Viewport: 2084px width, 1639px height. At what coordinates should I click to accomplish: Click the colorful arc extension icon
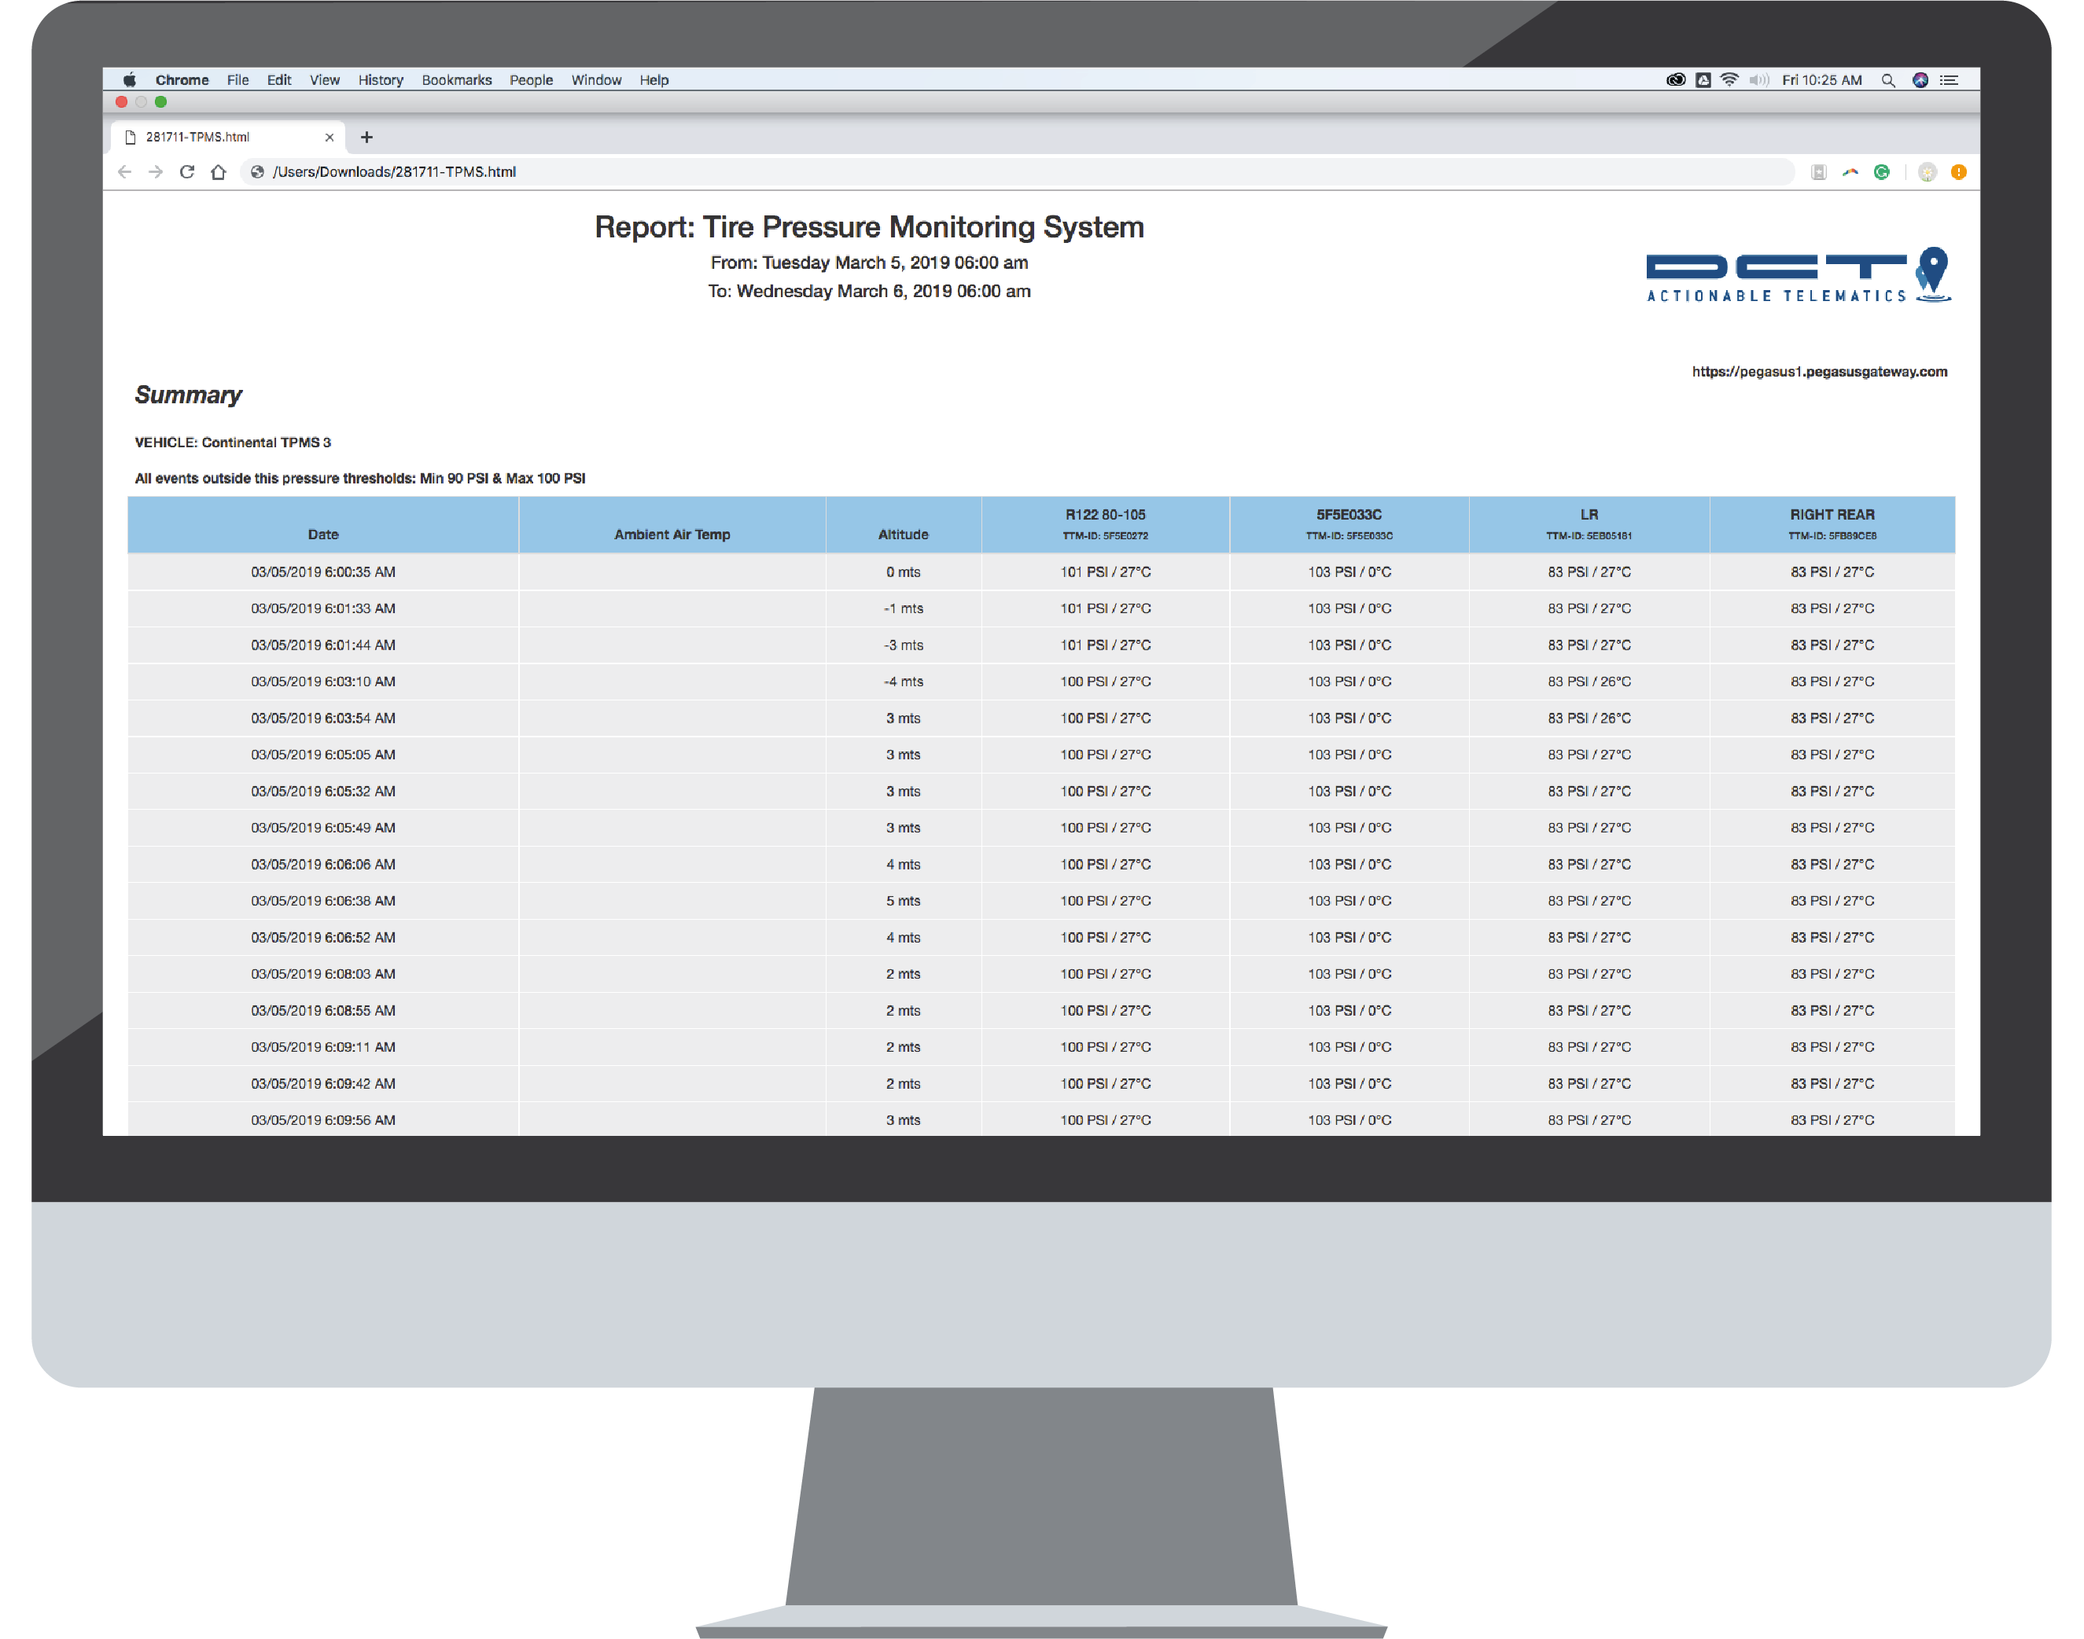pyautogui.click(x=1850, y=172)
